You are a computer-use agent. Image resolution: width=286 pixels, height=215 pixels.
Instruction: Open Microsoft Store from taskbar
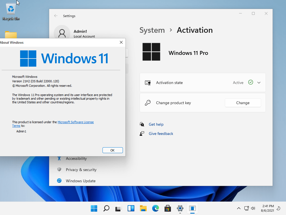pyautogui.click(x=168, y=208)
